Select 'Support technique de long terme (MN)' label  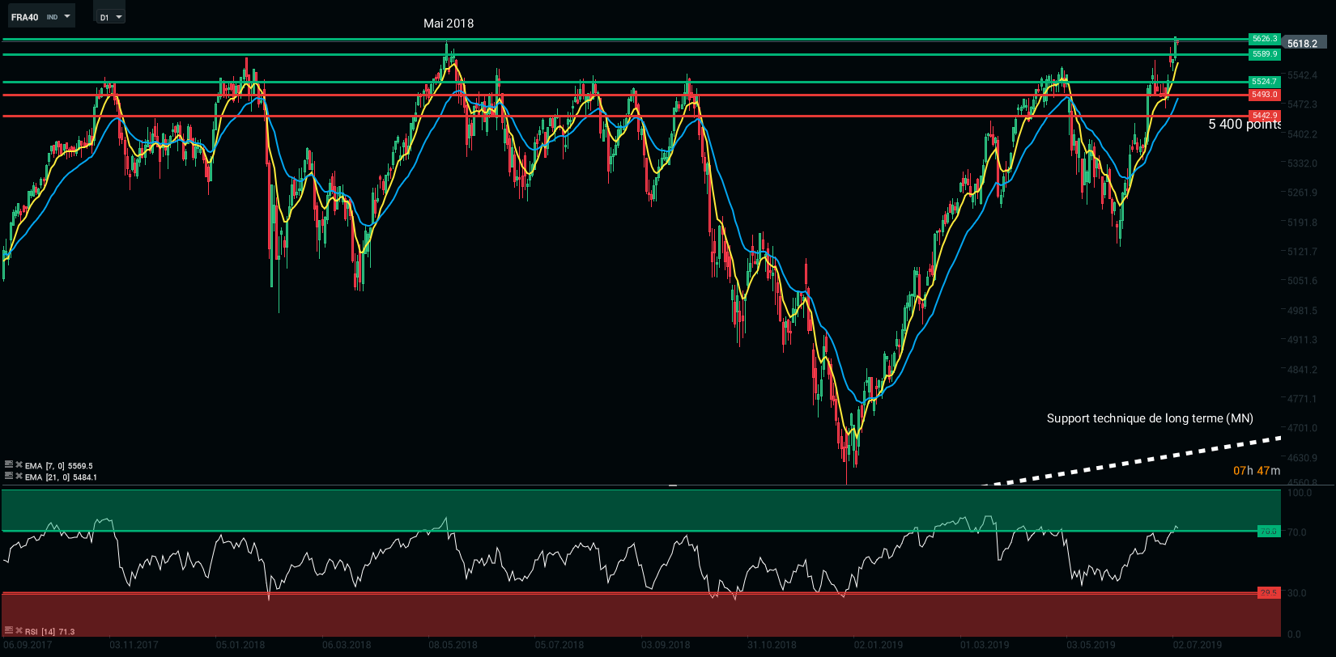[x=1150, y=418]
